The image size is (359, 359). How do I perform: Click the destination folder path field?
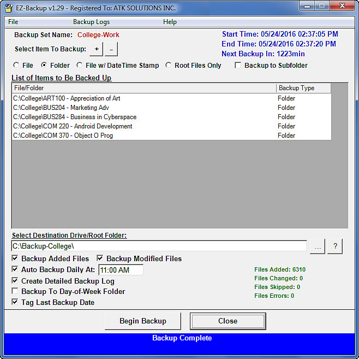point(159,246)
